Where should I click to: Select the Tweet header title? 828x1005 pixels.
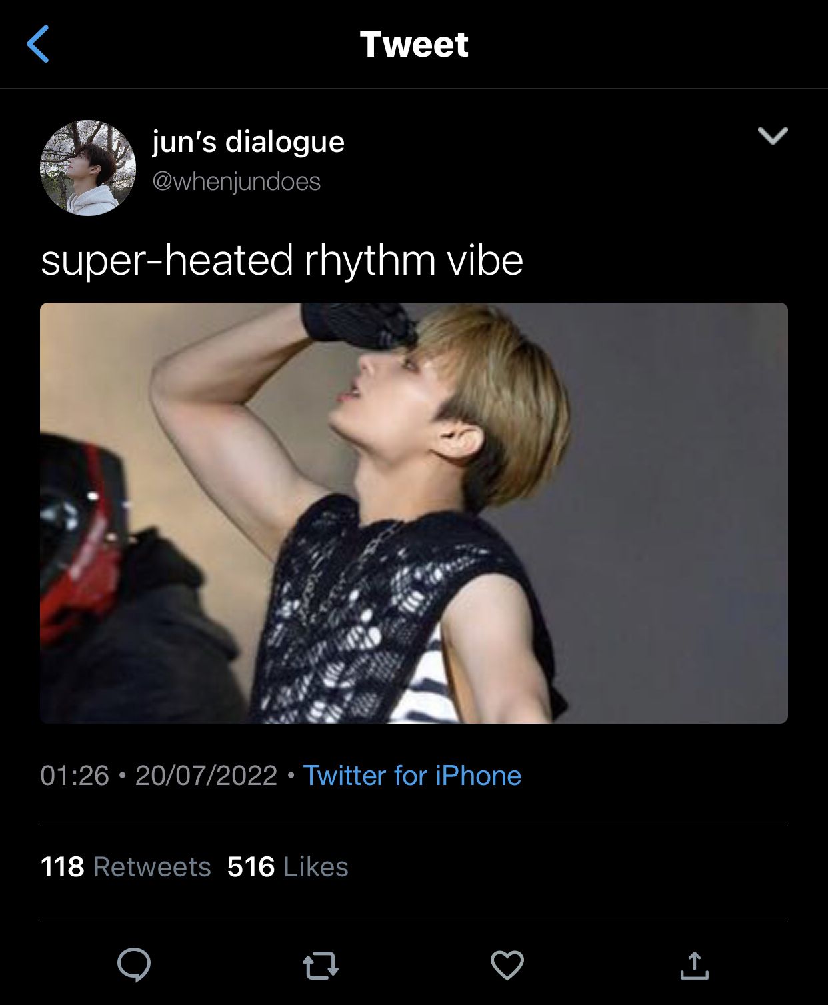click(414, 45)
